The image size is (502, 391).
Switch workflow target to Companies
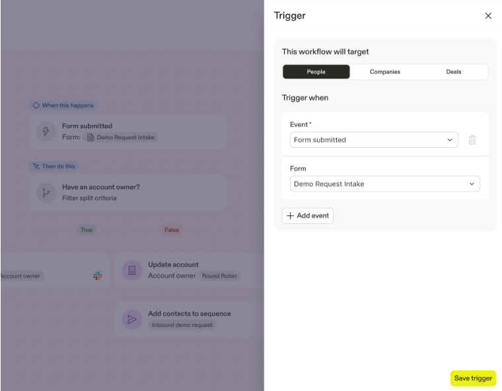(x=384, y=72)
